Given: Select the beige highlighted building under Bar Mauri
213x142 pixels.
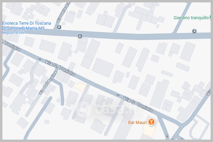Looking at the screenshot, I should (149, 130).
